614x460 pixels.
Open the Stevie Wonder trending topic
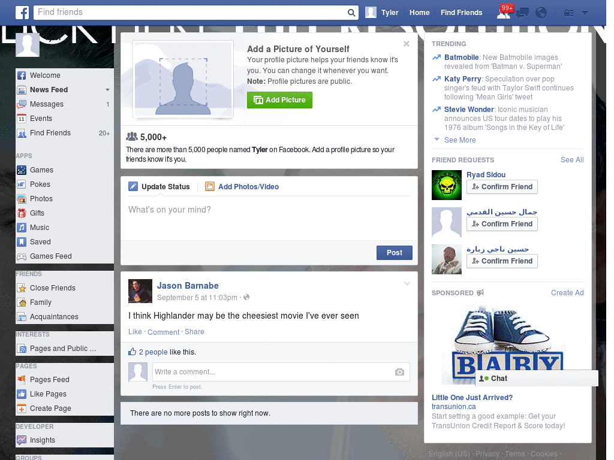[x=469, y=110]
